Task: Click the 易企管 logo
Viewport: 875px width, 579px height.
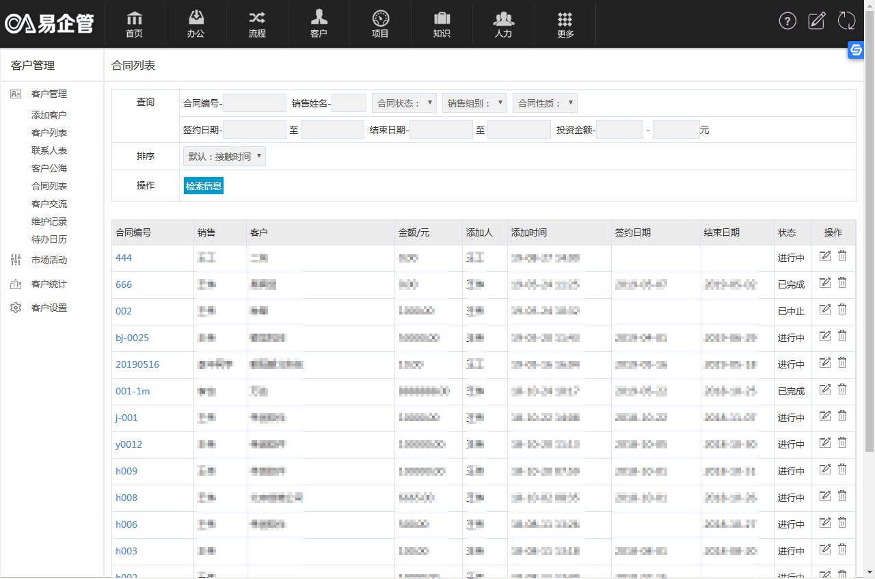Action: coord(49,24)
